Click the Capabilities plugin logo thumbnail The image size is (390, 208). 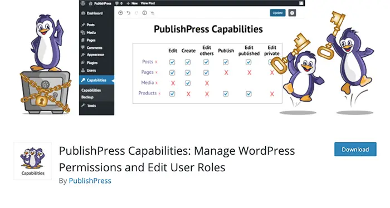click(x=33, y=161)
